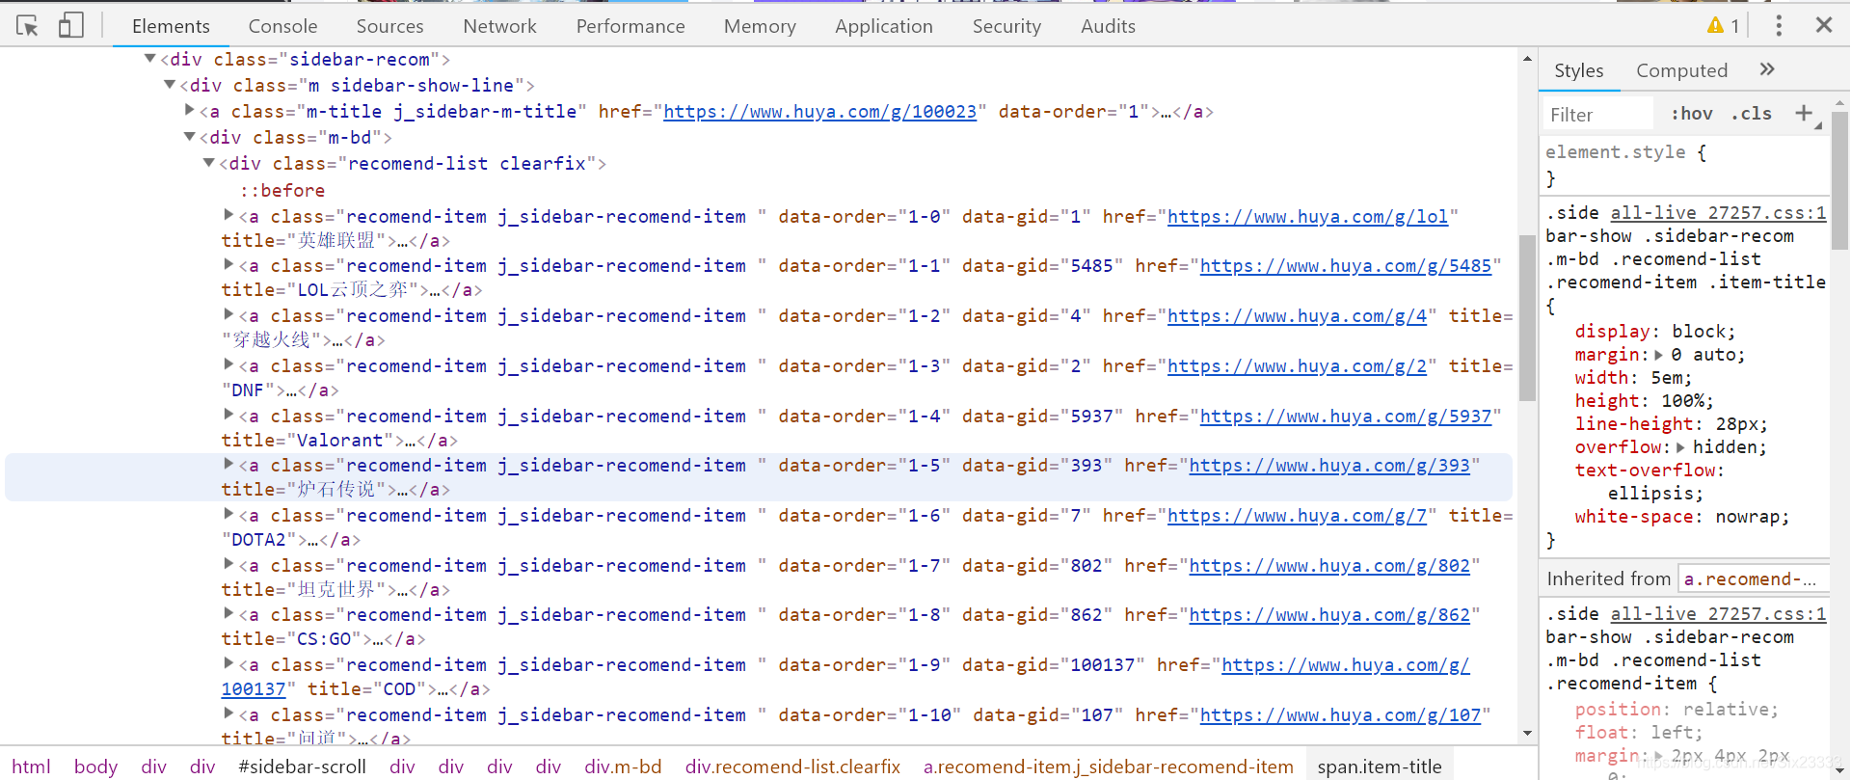This screenshot has width=1851, height=780.
Task: Open the first all-live_27257.css:1 source link
Action: coord(1718,213)
